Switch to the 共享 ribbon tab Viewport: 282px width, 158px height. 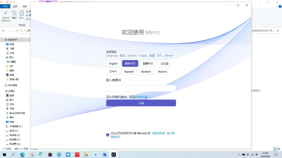(24, 7)
